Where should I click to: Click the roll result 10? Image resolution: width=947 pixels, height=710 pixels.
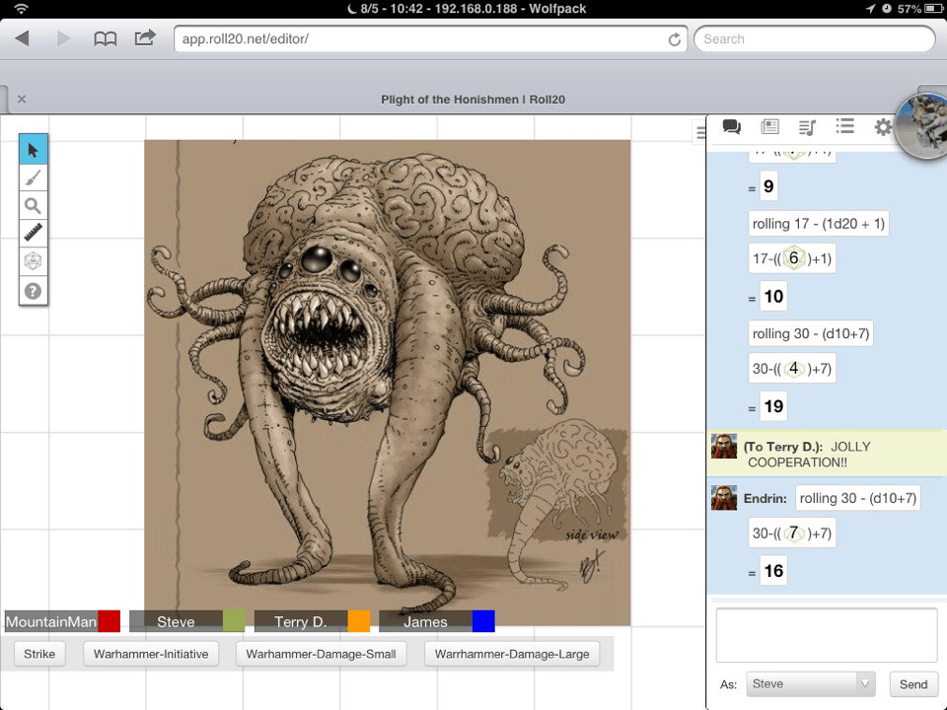[x=773, y=297]
